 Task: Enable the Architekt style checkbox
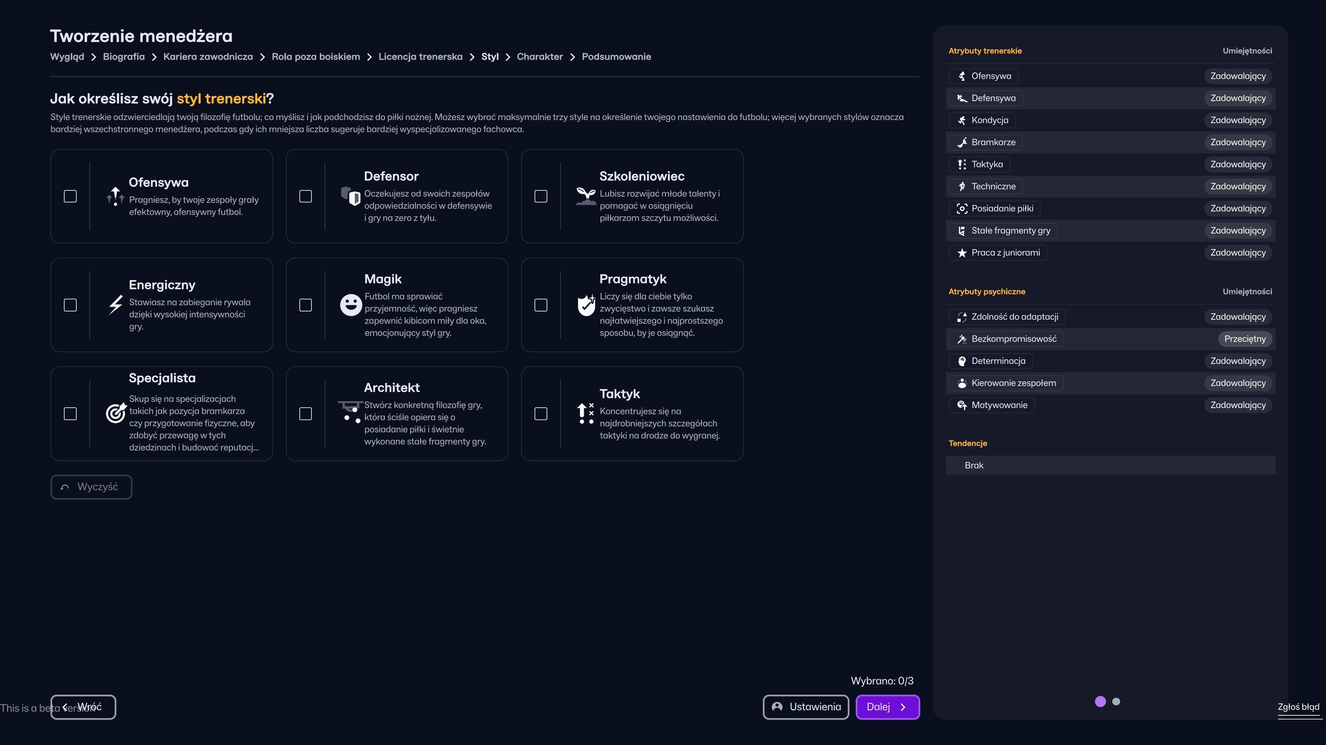click(x=305, y=414)
